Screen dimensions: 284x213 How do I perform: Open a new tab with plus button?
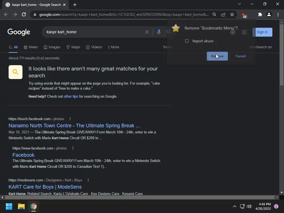coord(75,5)
